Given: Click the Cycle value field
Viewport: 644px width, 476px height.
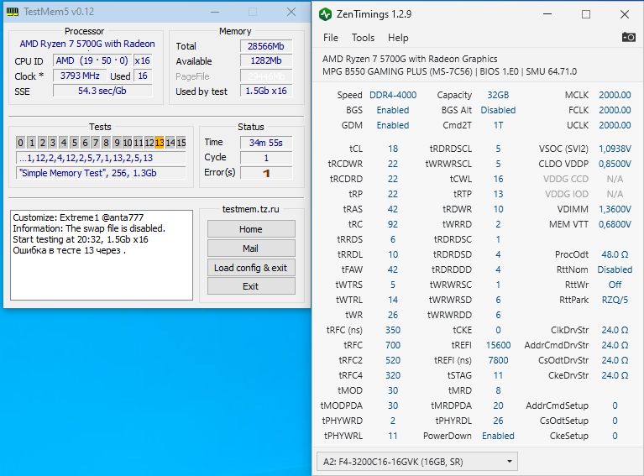Looking at the screenshot, I should tap(266, 158).
